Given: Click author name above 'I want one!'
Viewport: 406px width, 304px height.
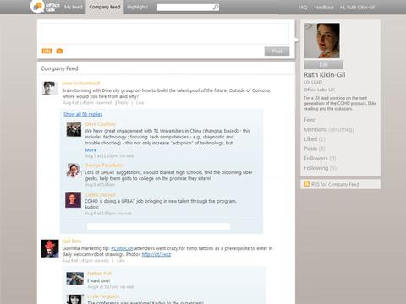Looking at the screenshot, I should pyautogui.click(x=100, y=274).
